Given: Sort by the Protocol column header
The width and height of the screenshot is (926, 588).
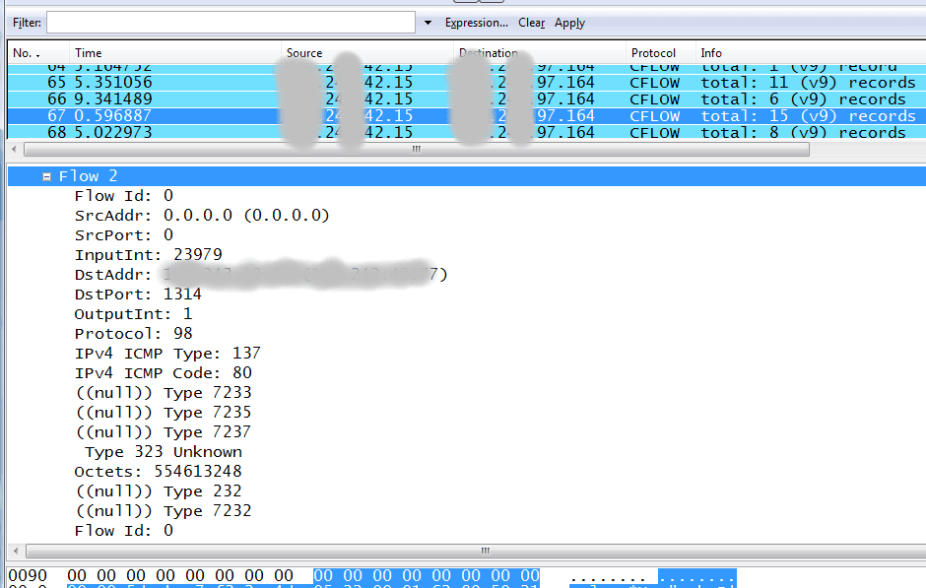Looking at the screenshot, I should click(x=660, y=52).
